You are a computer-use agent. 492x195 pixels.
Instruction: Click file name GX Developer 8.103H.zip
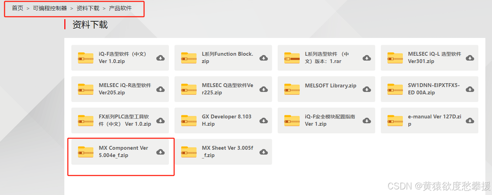pos(227,120)
